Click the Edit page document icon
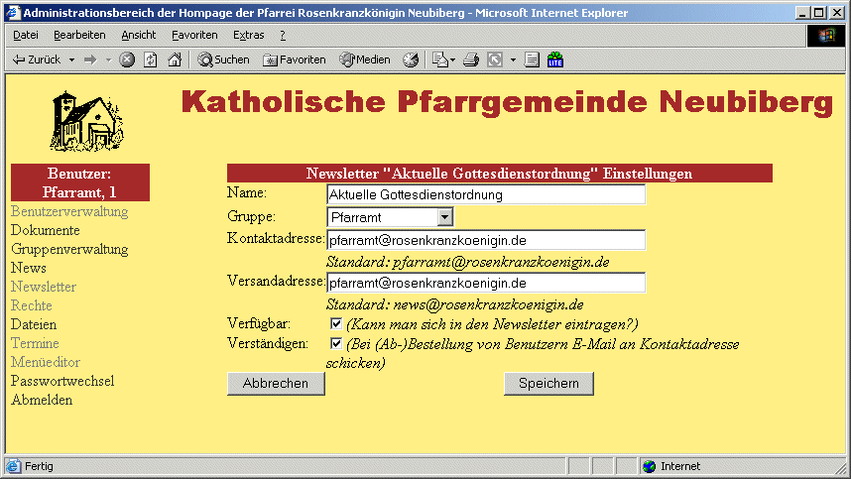This screenshot has width=851, height=479. click(x=532, y=60)
